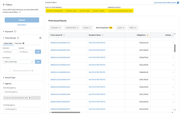
Task: Switch to the Contracts tab
Action: (x=56, y=28)
